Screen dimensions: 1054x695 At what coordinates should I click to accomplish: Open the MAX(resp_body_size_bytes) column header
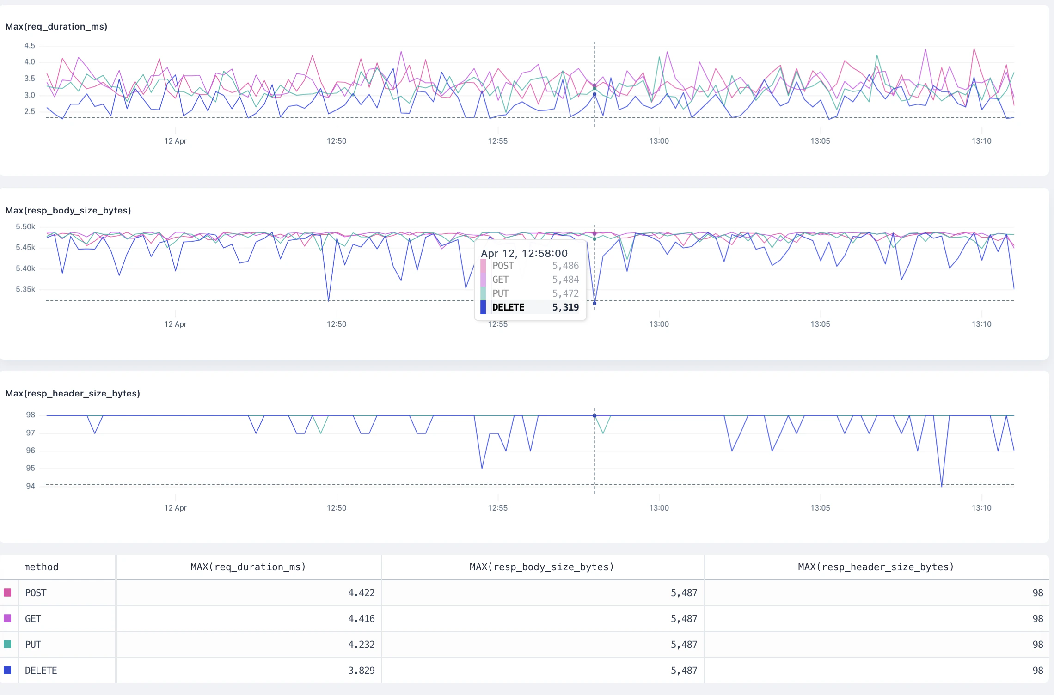coord(542,567)
